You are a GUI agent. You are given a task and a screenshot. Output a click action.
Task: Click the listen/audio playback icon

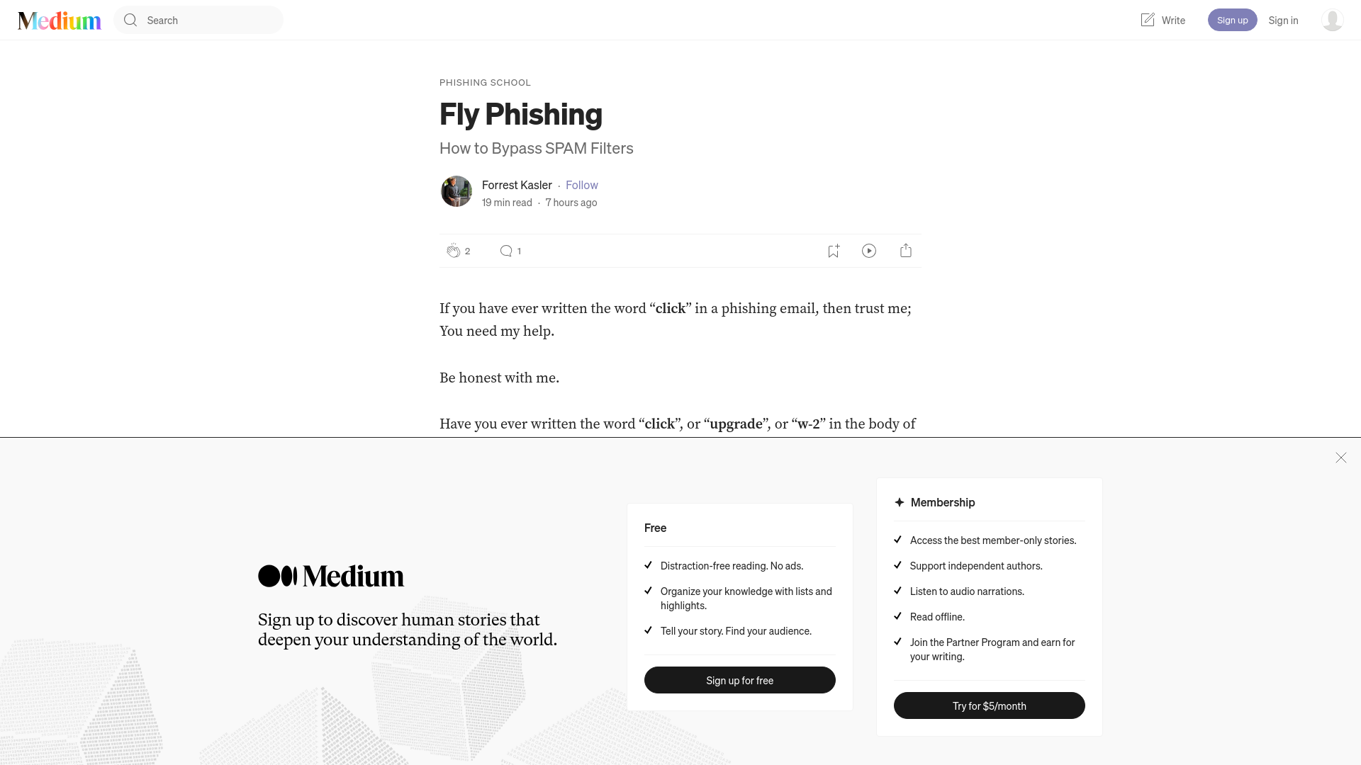coord(869,250)
